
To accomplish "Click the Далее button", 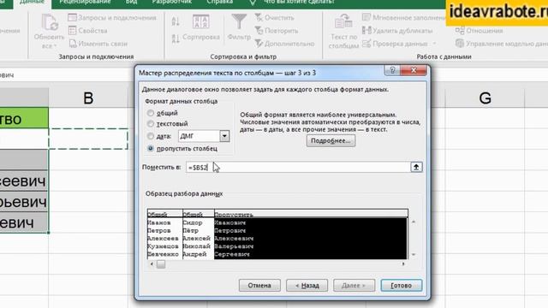I will [354, 285].
